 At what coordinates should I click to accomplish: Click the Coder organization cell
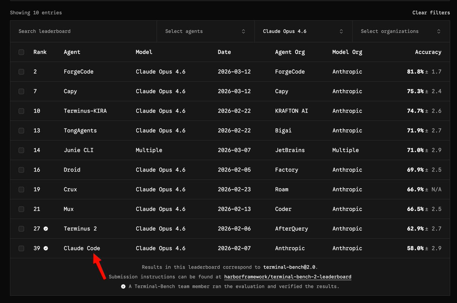(x=283, y=209)
